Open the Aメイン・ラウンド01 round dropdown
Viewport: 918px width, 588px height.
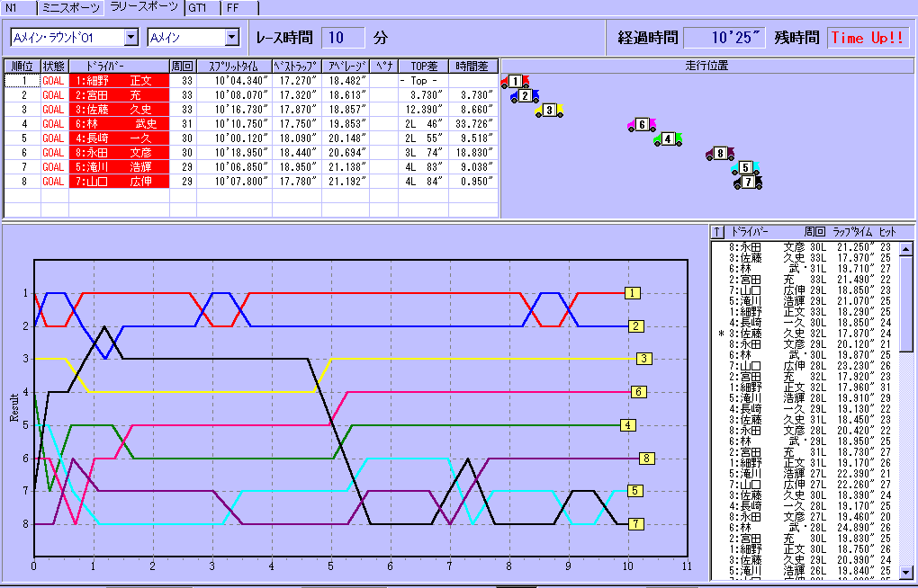(130, 38)
